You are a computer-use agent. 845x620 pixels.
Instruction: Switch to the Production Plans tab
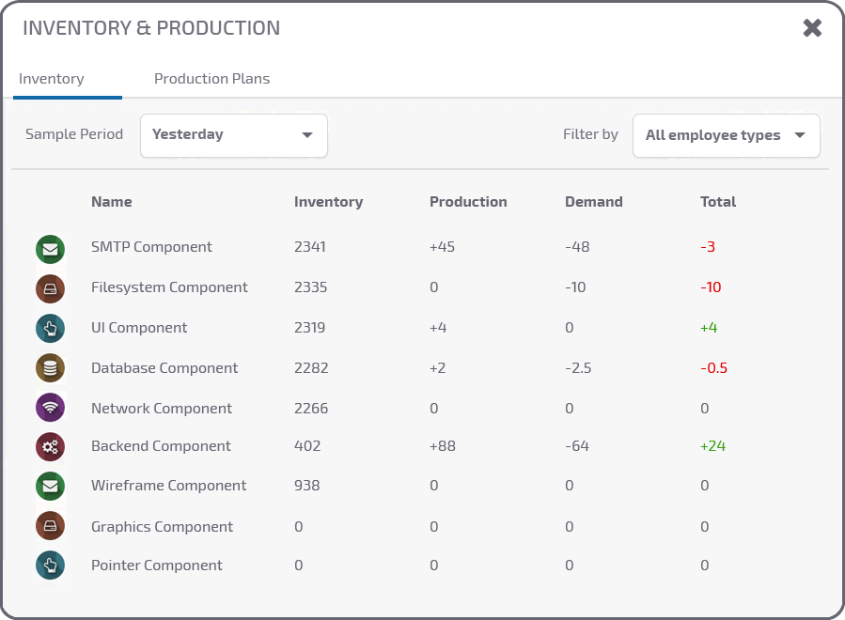tap(211, 79)
